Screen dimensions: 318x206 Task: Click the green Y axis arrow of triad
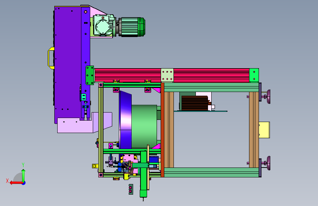(x=23, y=176)
